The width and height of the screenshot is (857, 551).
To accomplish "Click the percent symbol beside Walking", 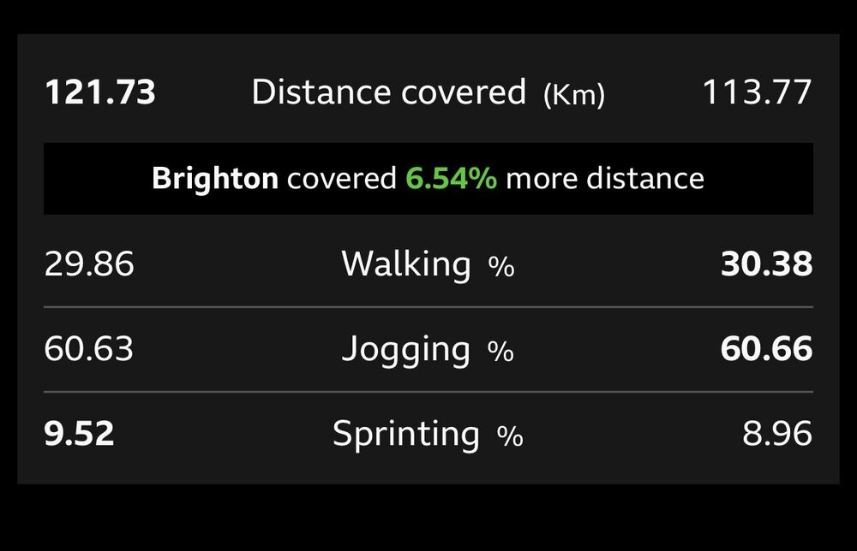I will pos(501,267).
